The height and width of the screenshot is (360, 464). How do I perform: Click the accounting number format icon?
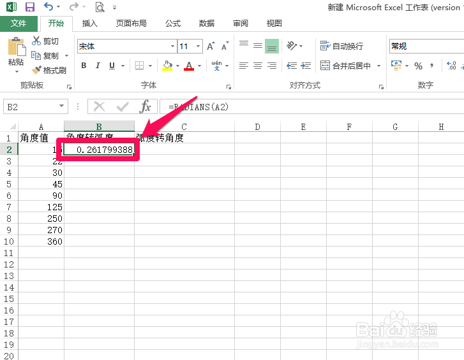[x=396, y=65]
